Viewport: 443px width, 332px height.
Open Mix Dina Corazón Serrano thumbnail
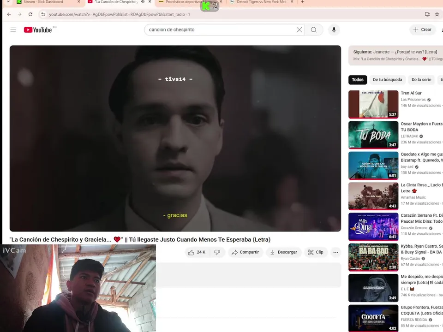click(x=373, y=226)
